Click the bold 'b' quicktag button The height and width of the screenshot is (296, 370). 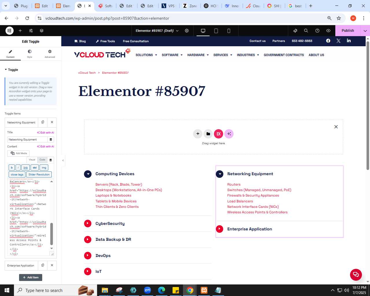pos(12,168)
